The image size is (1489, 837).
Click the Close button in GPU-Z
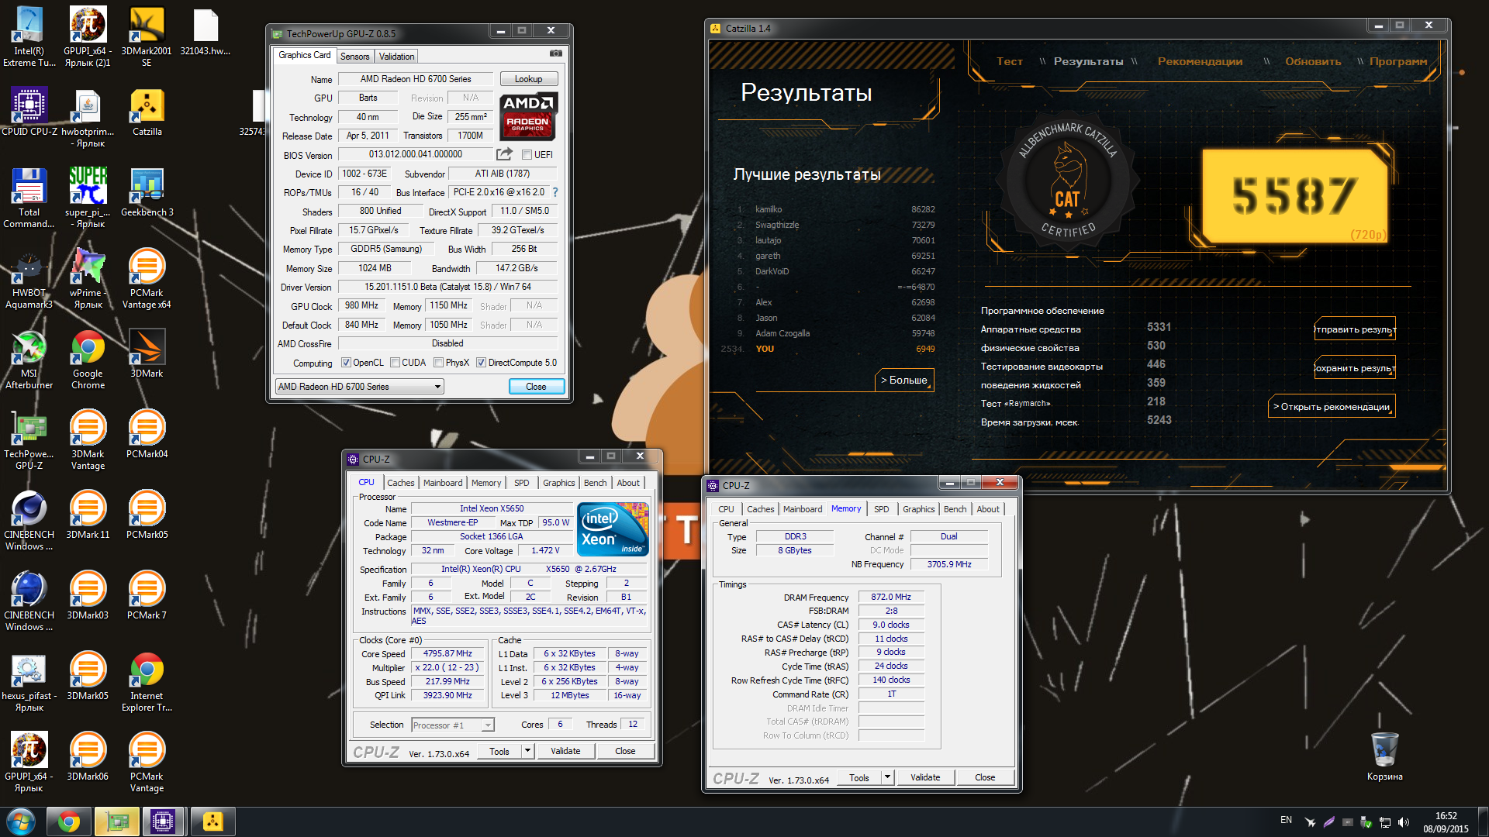536,387
